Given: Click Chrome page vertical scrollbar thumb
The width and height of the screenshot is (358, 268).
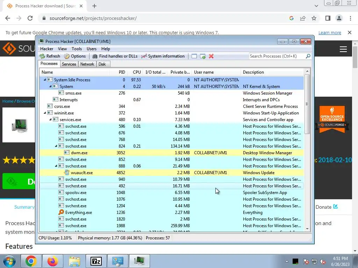Looking at the screenshot, I should coord(355,57).
